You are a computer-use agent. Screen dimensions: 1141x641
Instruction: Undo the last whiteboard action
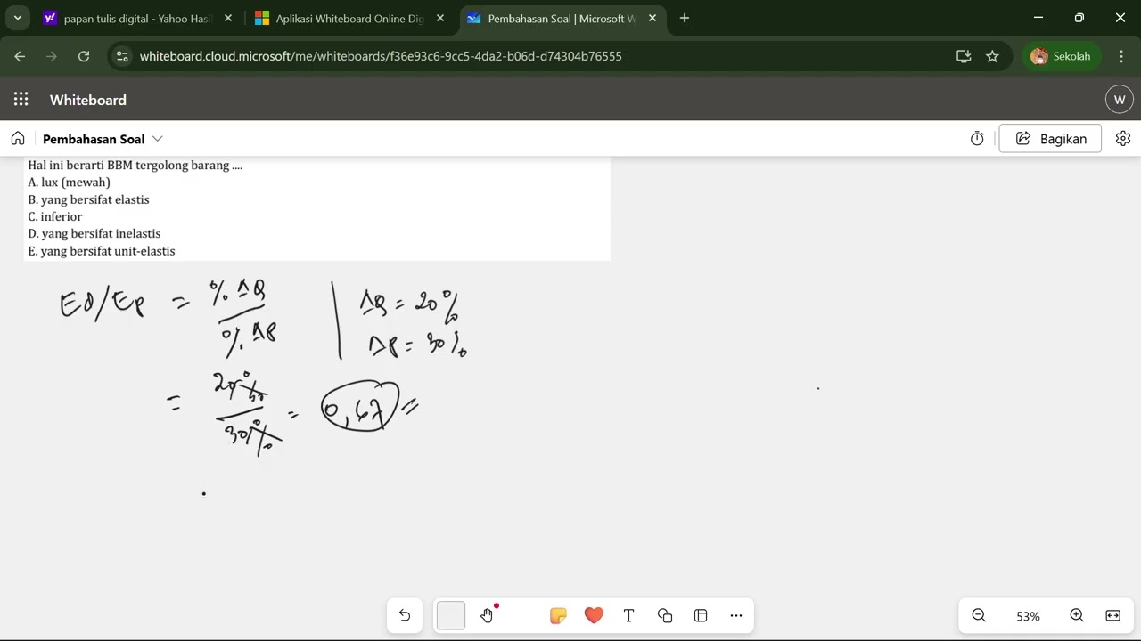click(405, 615)
